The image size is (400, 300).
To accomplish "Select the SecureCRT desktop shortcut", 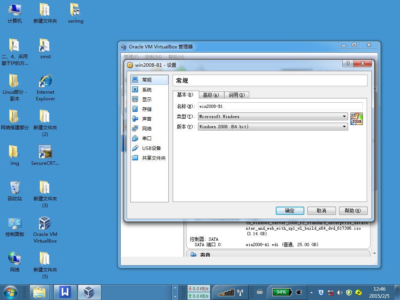I will pos(45,155).
